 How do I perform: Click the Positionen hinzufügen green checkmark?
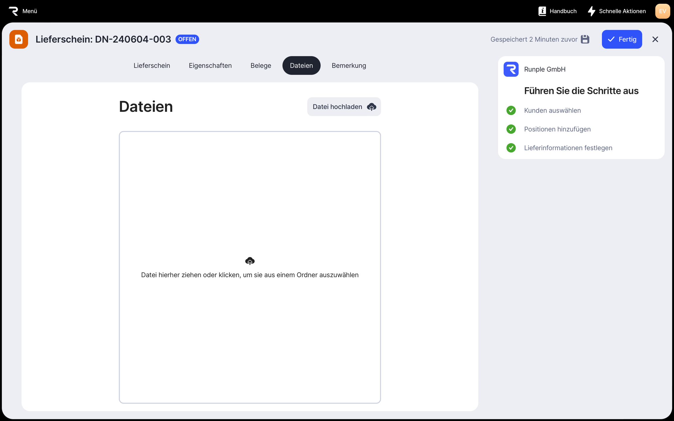511,129
